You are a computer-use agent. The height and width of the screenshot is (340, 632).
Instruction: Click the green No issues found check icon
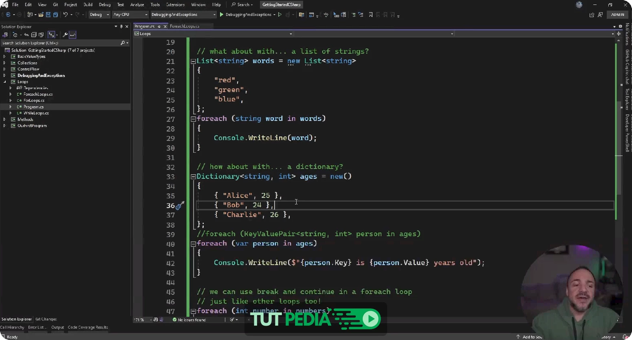tap(174, 320)
